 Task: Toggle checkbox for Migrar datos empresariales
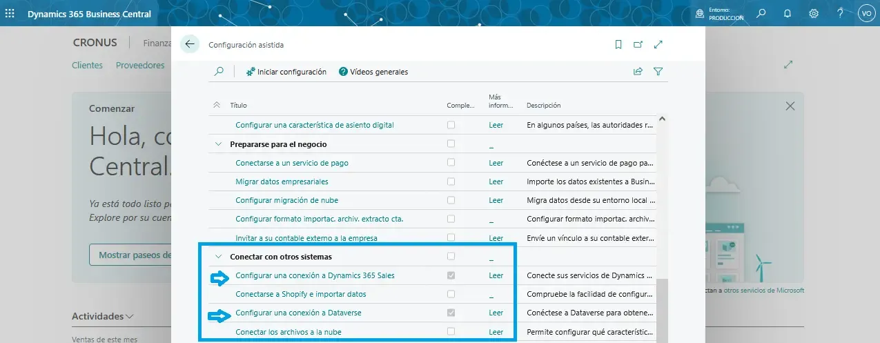(x=451, y=182)
